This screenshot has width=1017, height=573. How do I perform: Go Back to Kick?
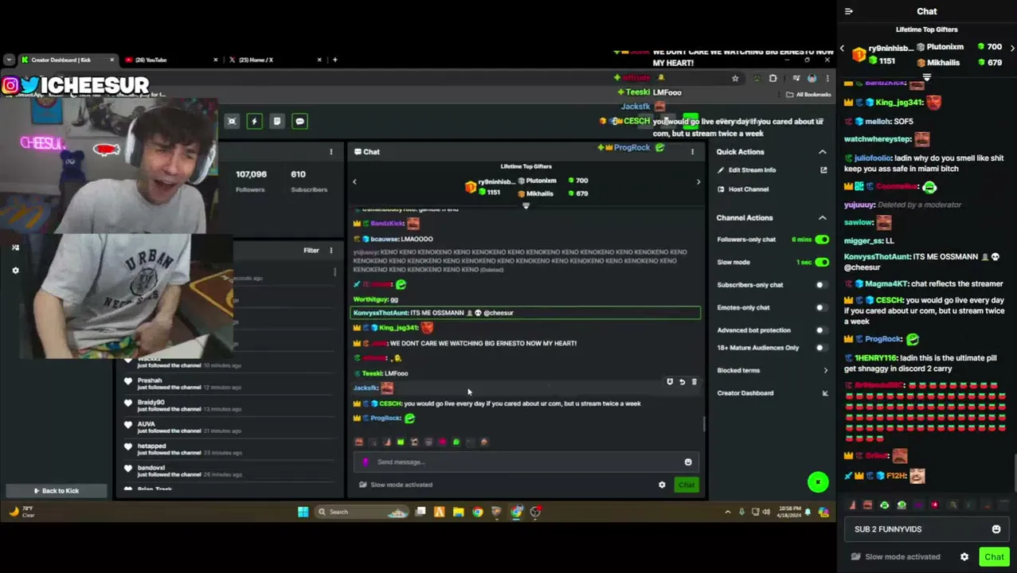55,490
